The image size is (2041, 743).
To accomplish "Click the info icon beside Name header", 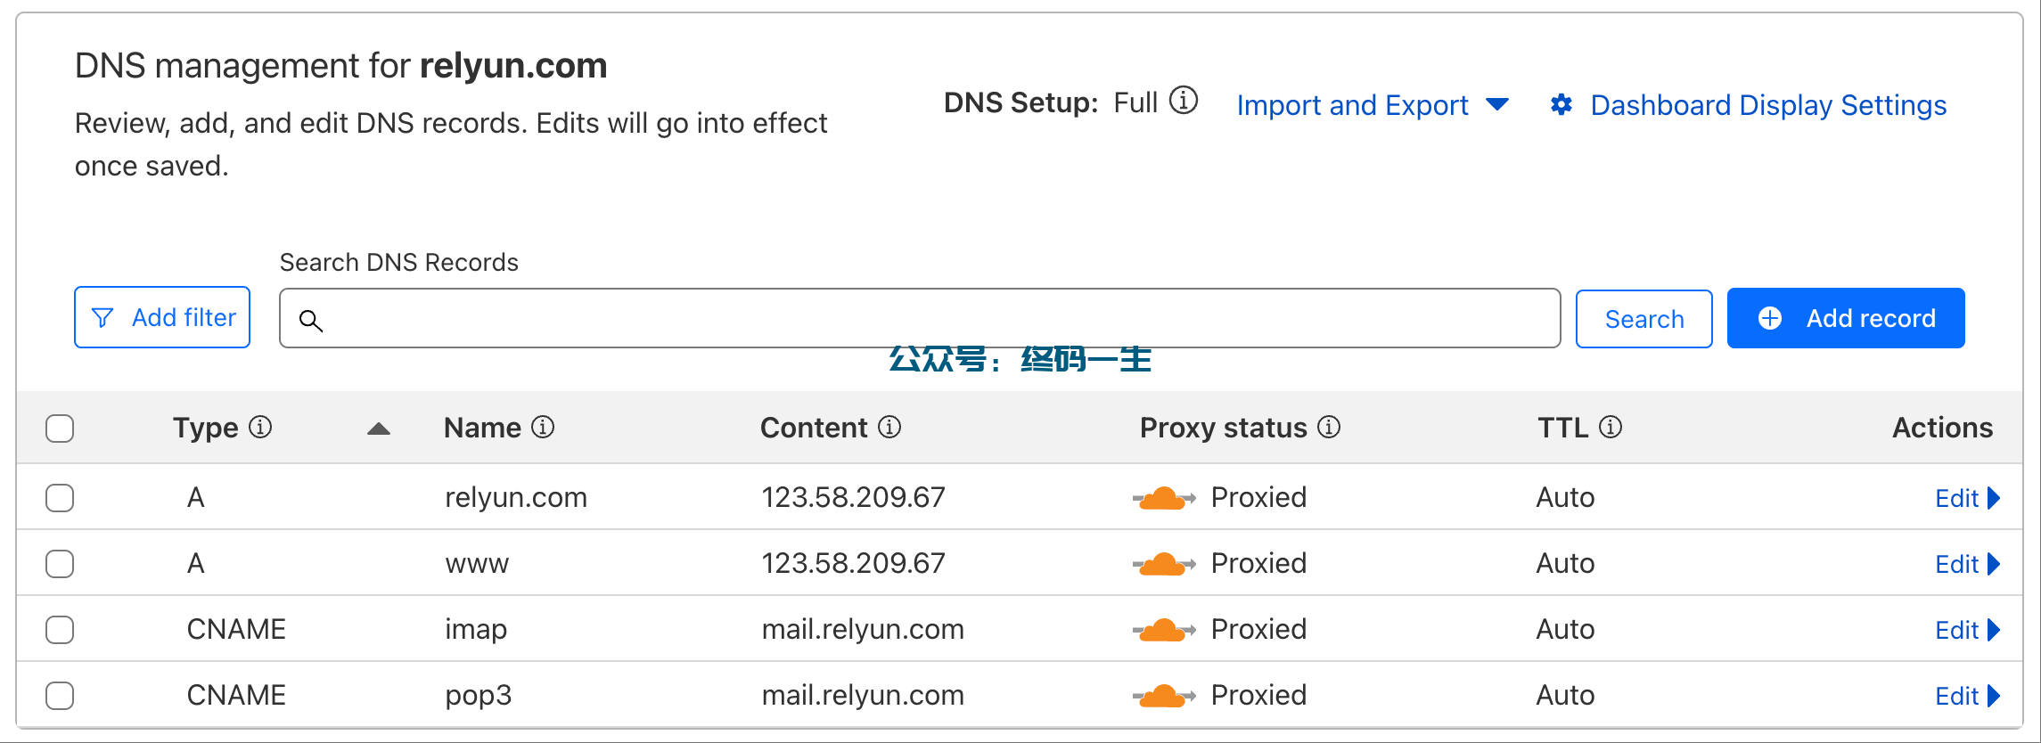I will tap(543, 428).
